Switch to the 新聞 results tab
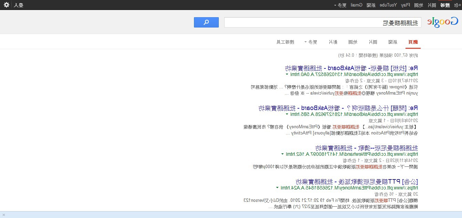Image resolution: width=462 pixels, height=218 pixels. (393, 42)
